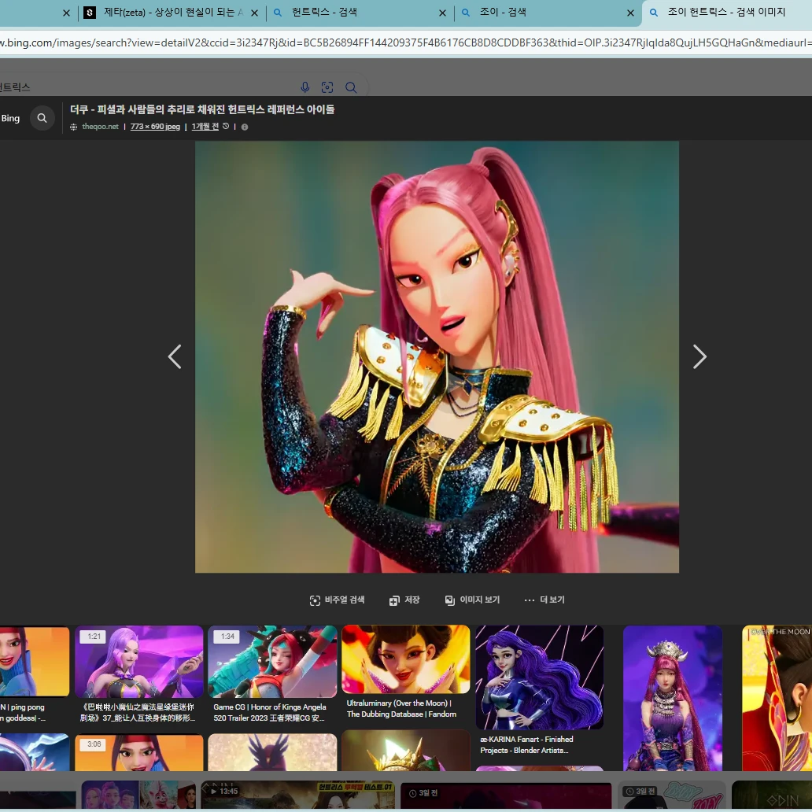Open the 3:06 video thumbnail

coord(138,752)
